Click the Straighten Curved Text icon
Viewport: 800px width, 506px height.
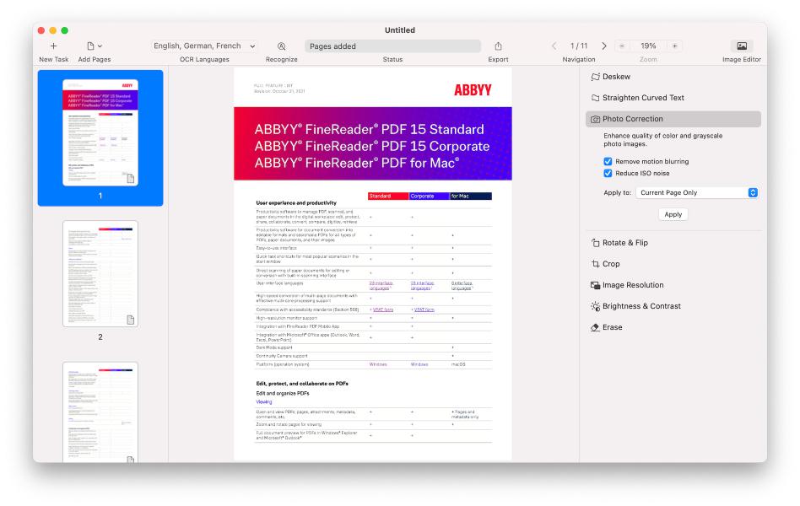595,98
